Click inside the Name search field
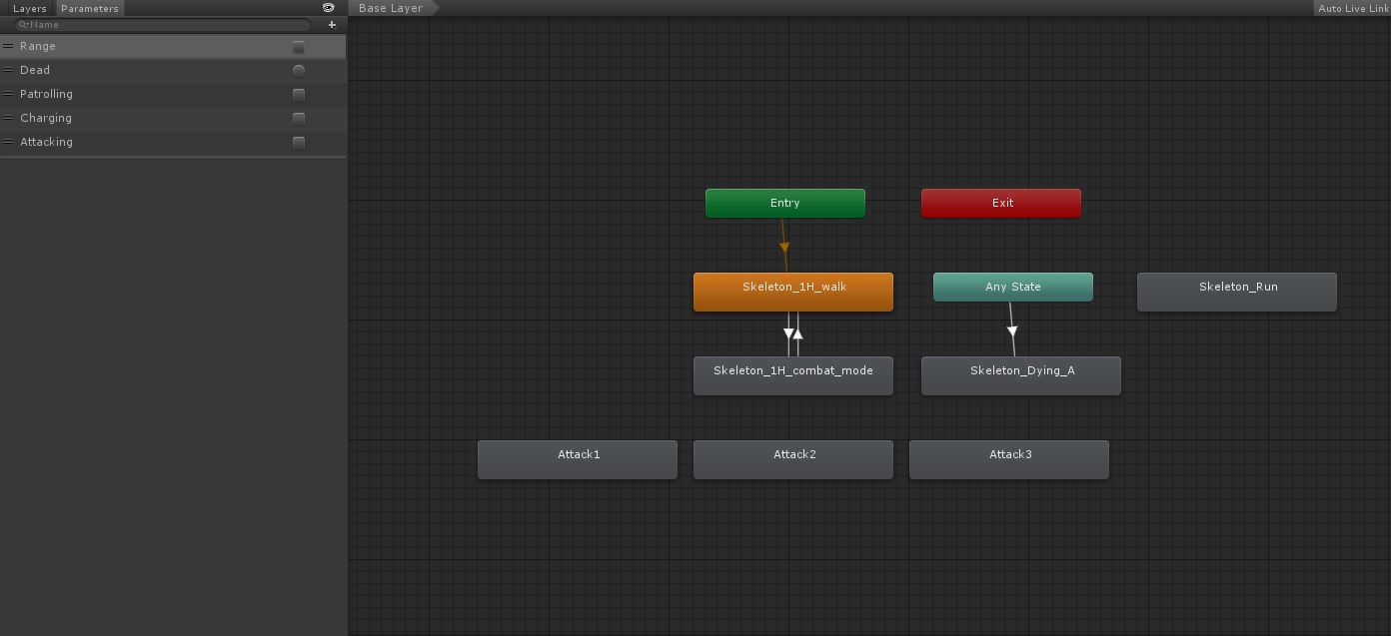 pyautogui.click(x=160, y=24)
